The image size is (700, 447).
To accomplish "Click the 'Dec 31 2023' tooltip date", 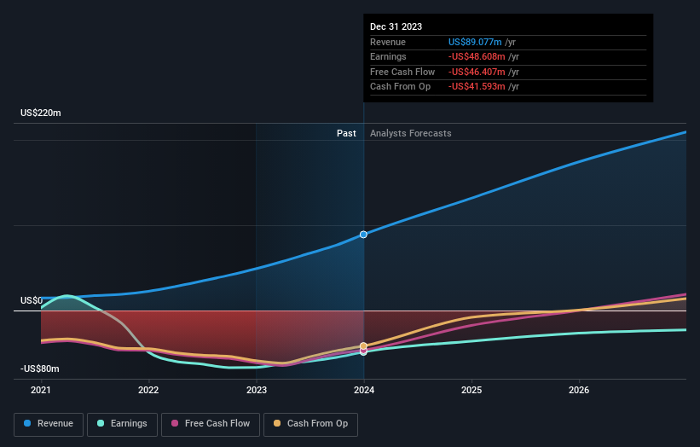I will click(396, 26).
